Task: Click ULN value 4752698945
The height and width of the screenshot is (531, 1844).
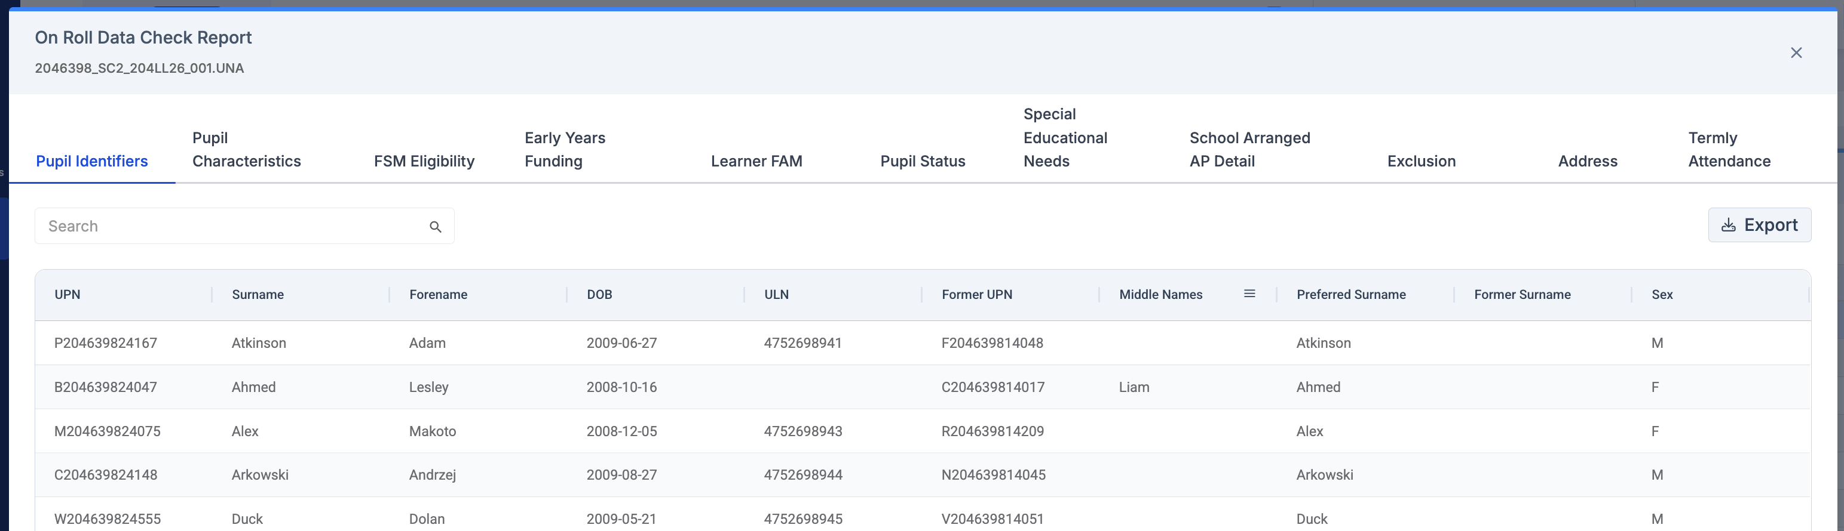Action: tap(803, 520)
